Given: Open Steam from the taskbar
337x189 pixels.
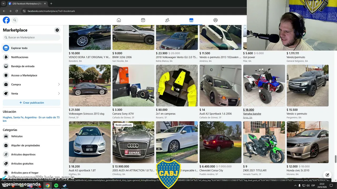Looking at the screenshot, I should pos(65,186).
